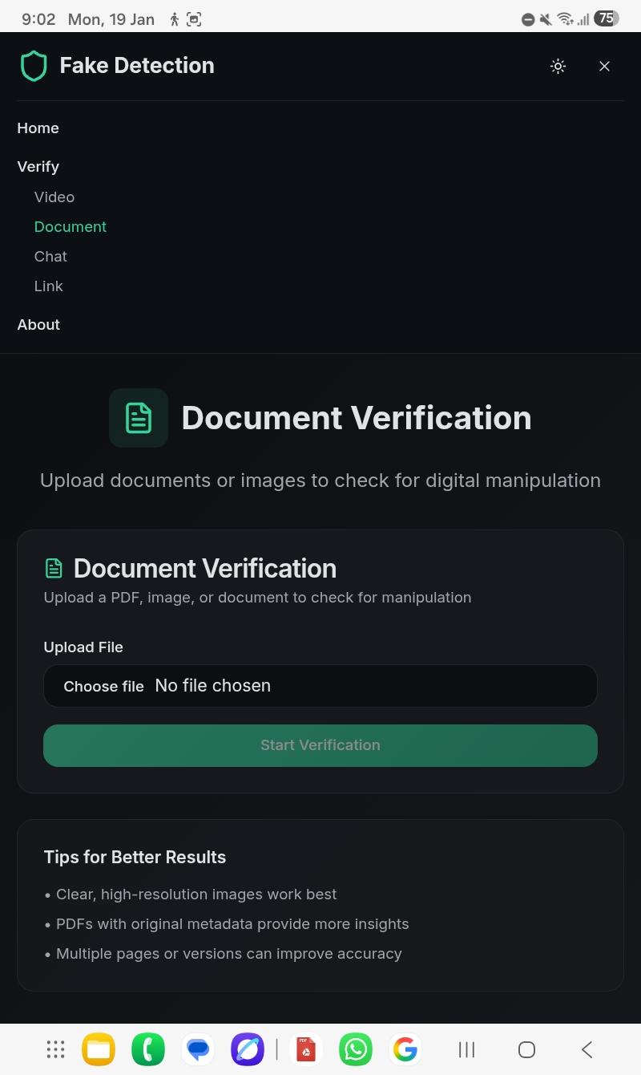
Task: Select the Verify menu section
Action: (x=38, y=167)
